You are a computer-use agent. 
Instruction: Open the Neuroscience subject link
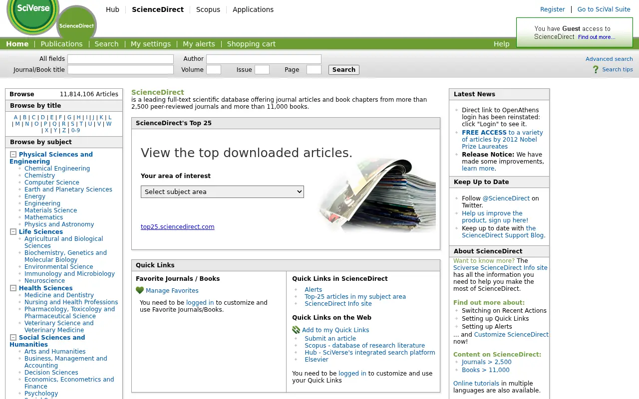coord(45,281)
